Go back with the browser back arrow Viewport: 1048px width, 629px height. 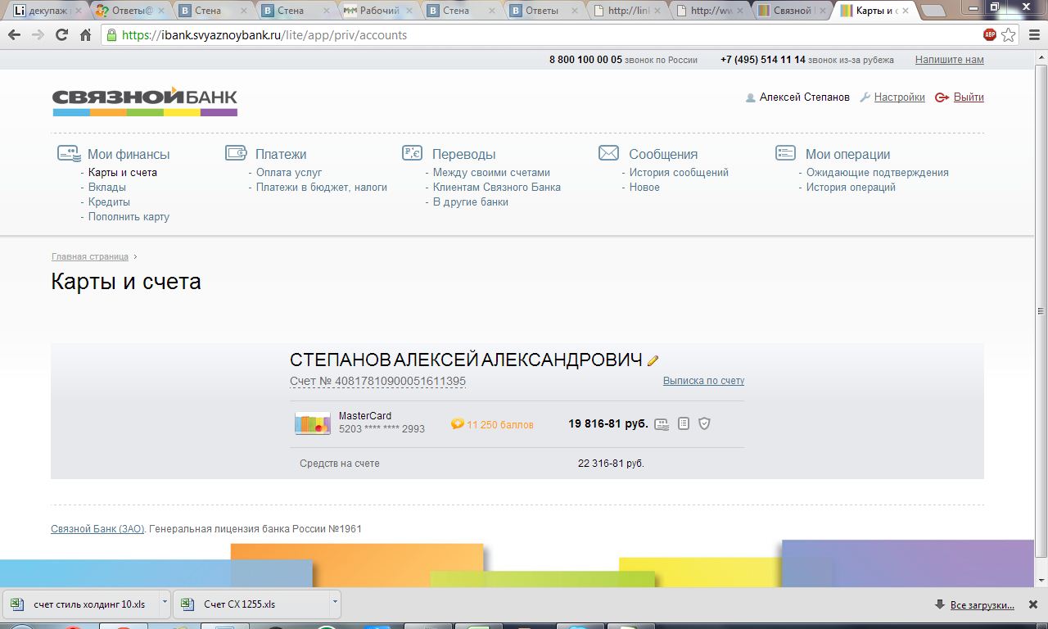point(14,35)
